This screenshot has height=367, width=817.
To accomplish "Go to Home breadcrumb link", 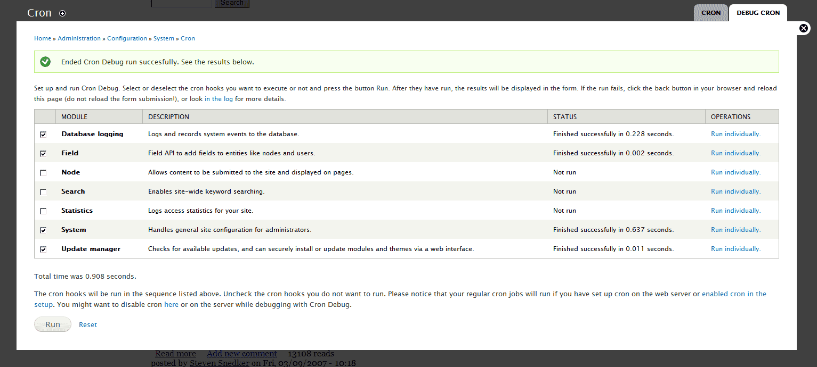I will click(43, 38).
